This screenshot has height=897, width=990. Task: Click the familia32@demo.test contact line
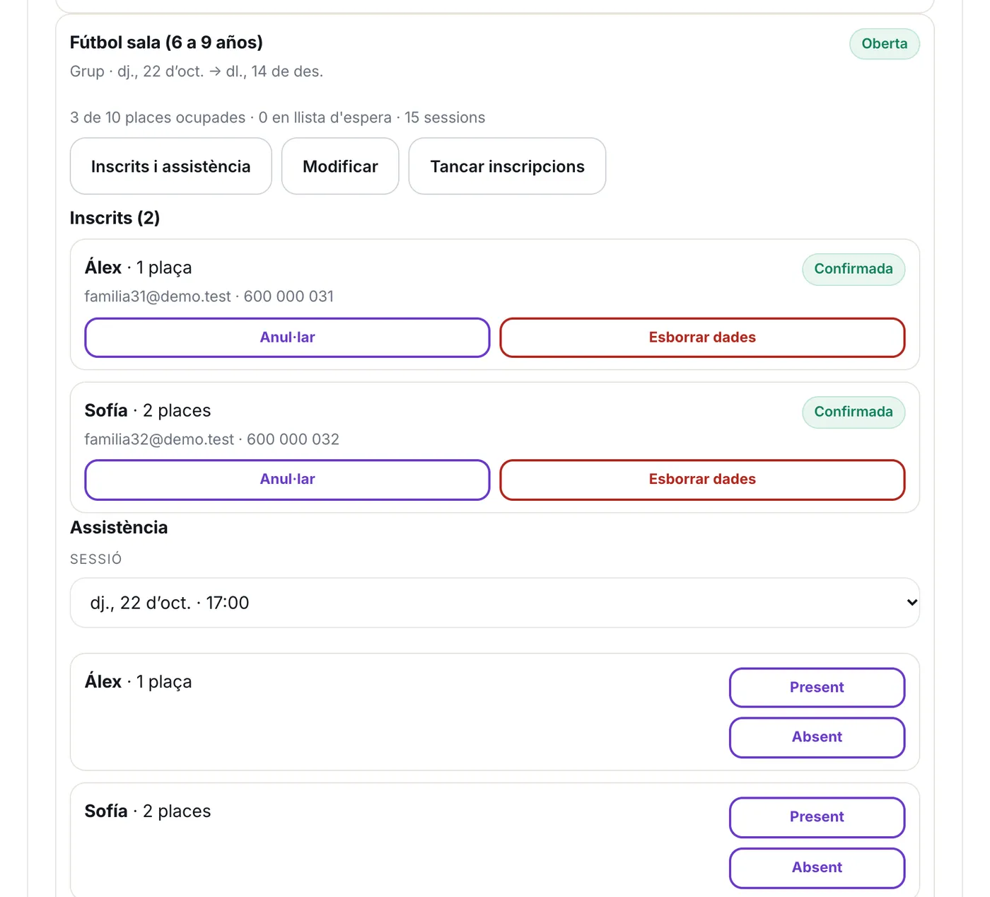point(211,439)
